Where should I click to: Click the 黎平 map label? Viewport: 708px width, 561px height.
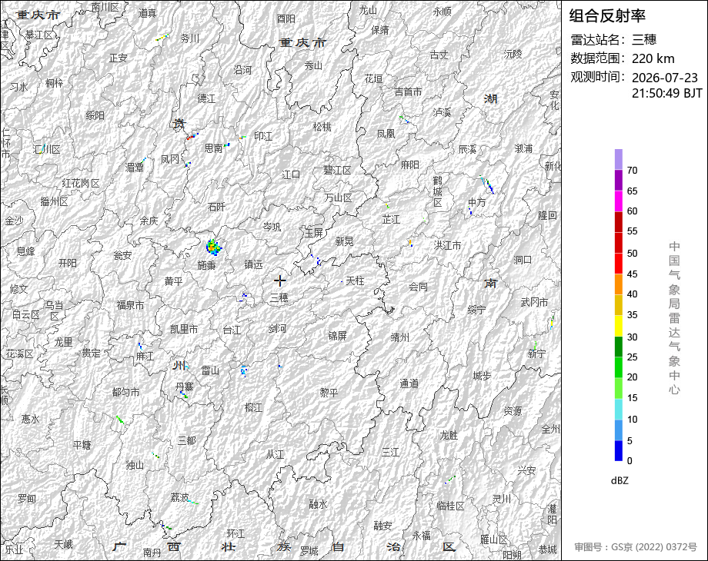point(329,393)
